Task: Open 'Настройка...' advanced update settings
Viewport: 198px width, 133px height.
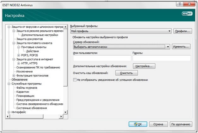Action: tap(144, 66)
